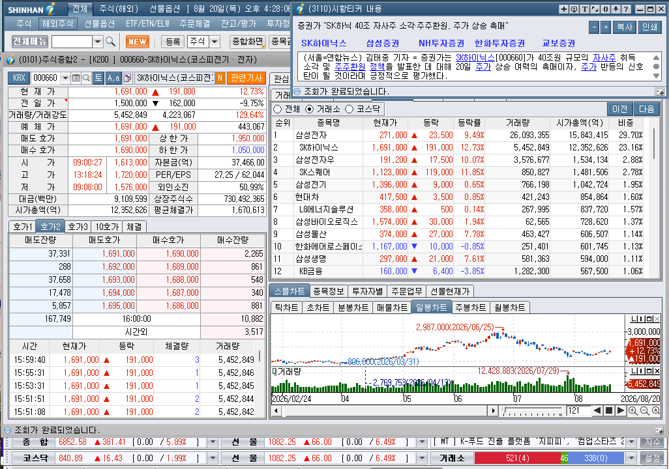669x469 pixels.
Task: Click the price chart panel control icons top right
Action: pos(645,319)
